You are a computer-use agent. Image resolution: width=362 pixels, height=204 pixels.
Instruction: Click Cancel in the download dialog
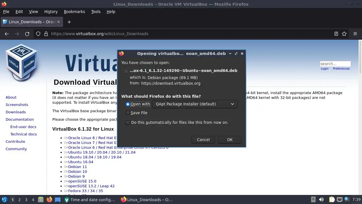pyautogui.click(x=203, y=140)
